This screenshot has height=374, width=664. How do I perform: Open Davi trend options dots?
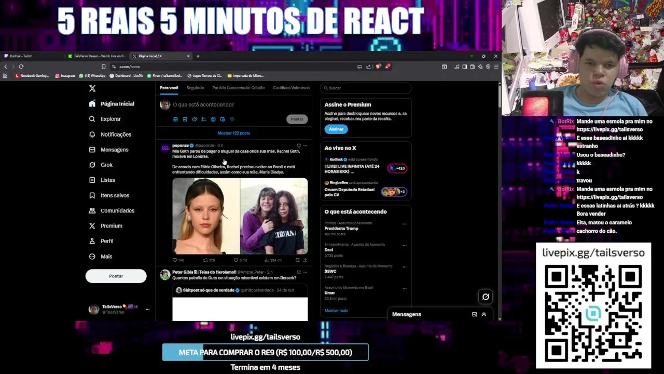click(x=405, y=245)
